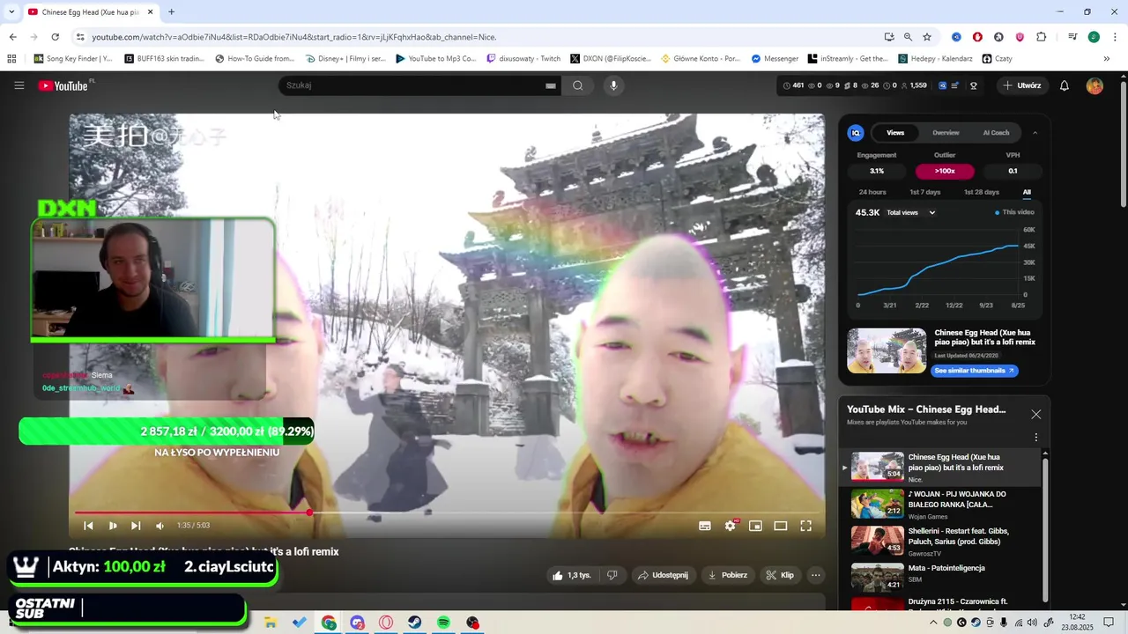
Task: Open the YouTube guide hamburger menu
Action: point(19,85)
